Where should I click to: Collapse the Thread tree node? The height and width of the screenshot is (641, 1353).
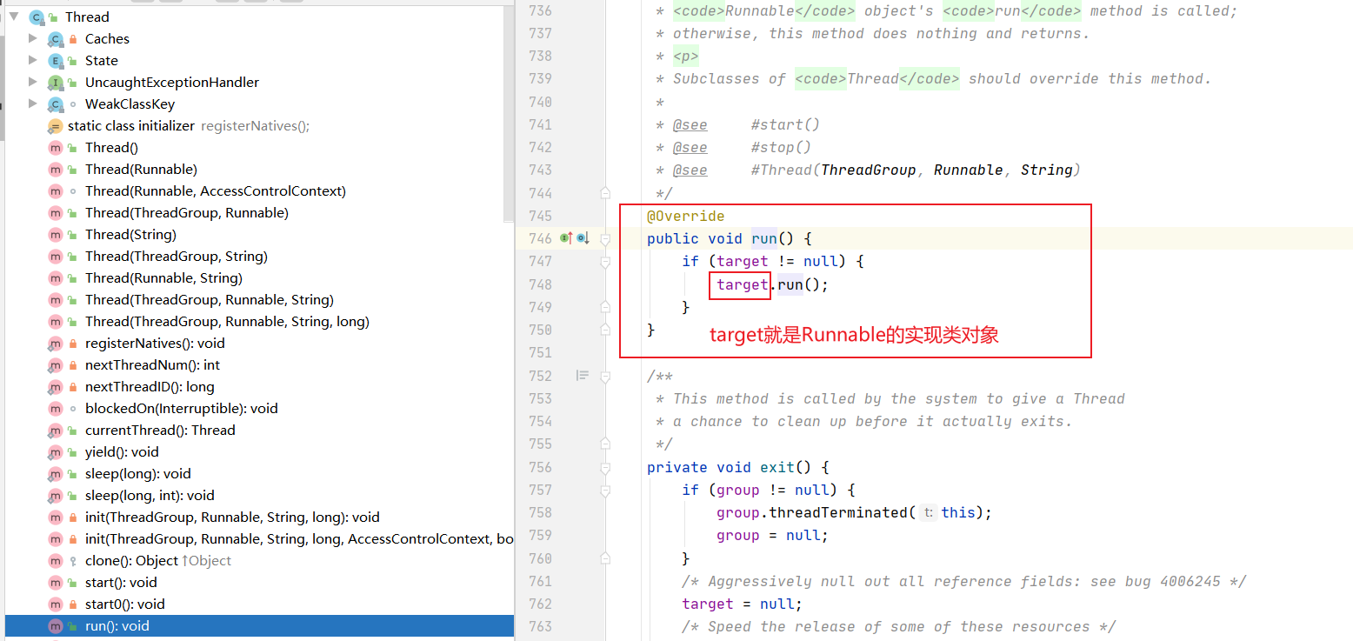(13, 17)
